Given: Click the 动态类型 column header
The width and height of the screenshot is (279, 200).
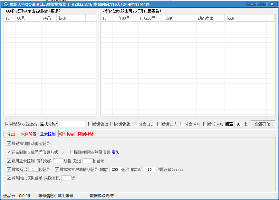Looking at the screenshot, I should [210, 18].
